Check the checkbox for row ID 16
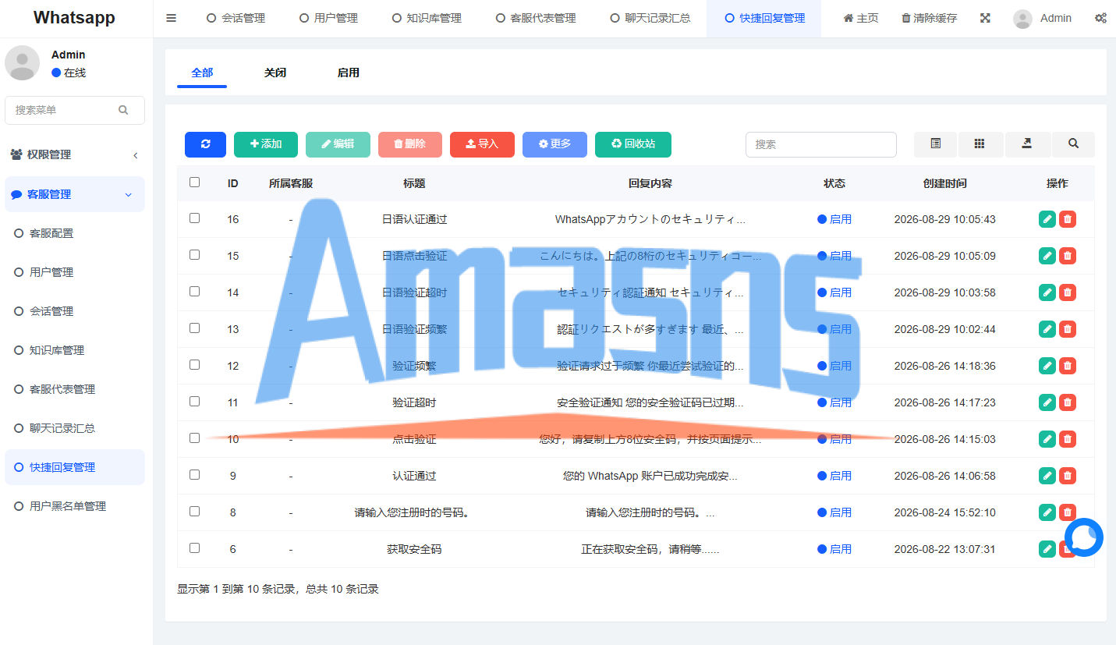The width and height of the screenshot is (1116, 645). [x=194, y=218]
